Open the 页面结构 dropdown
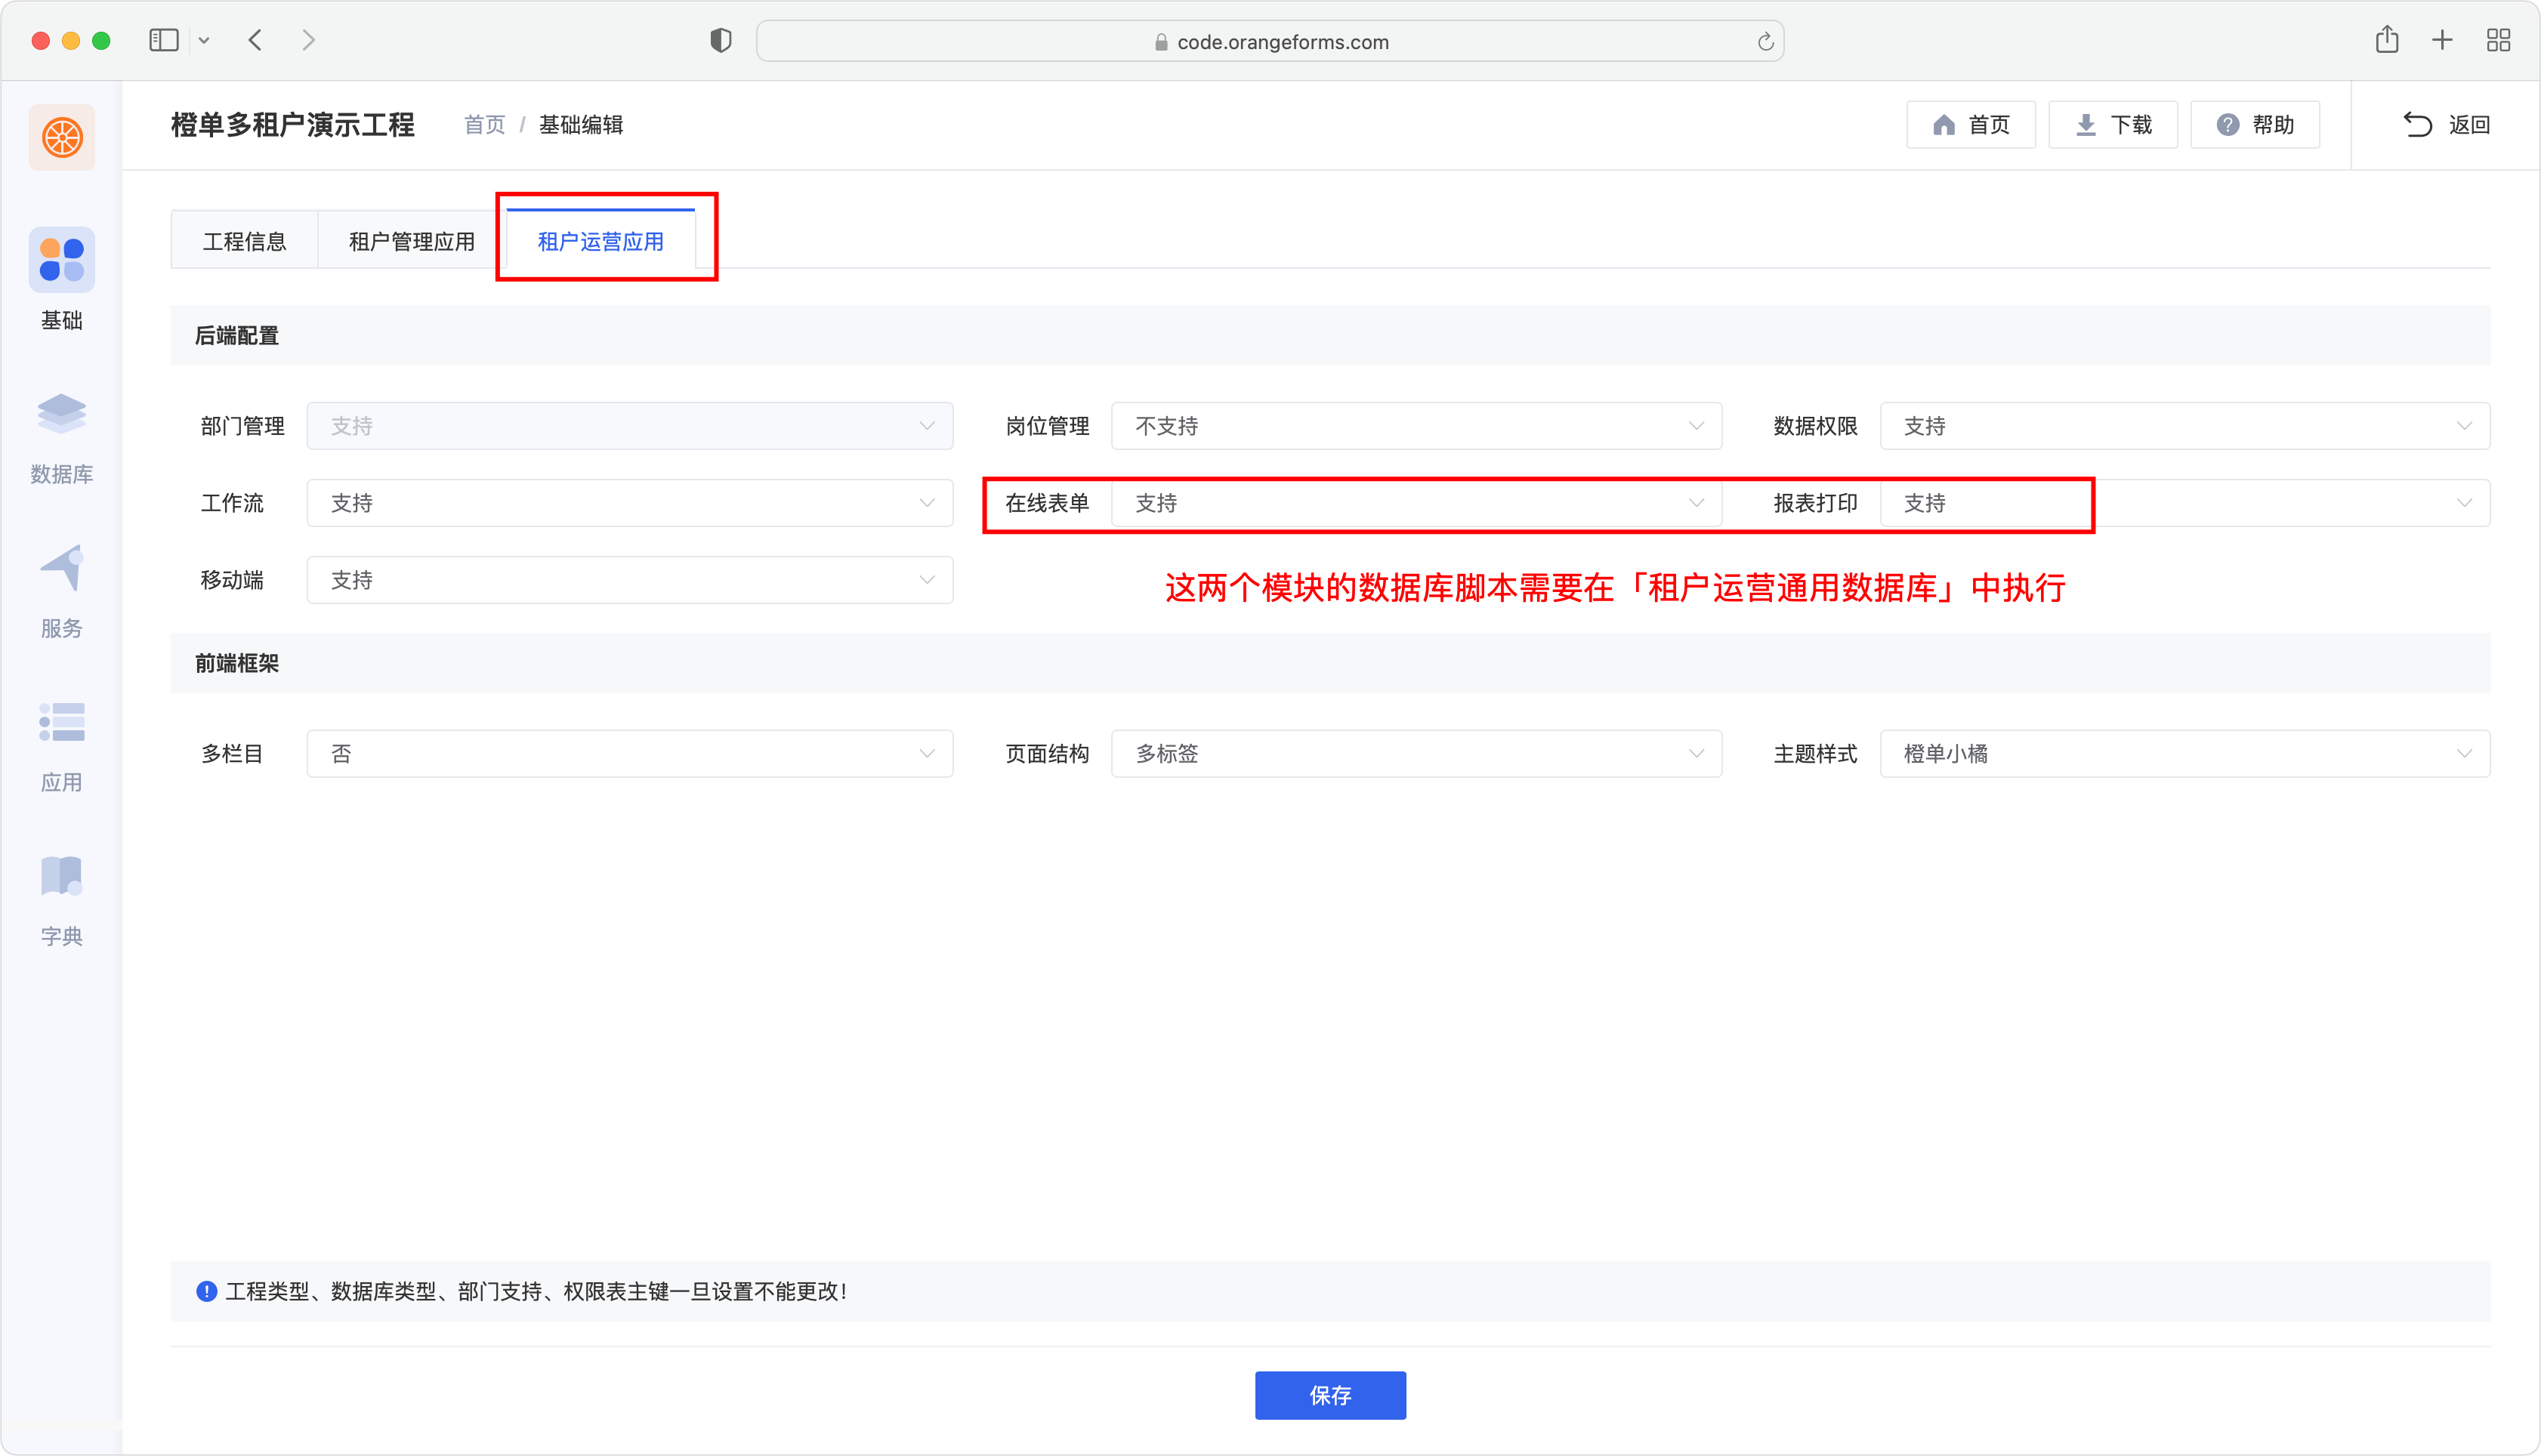This screenshot has width=2541, height=1456. coord(1416,754)
